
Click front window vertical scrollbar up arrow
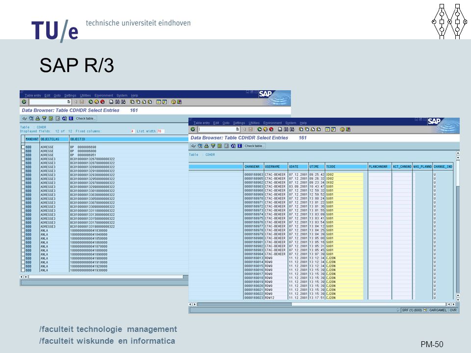pos(458,153)
